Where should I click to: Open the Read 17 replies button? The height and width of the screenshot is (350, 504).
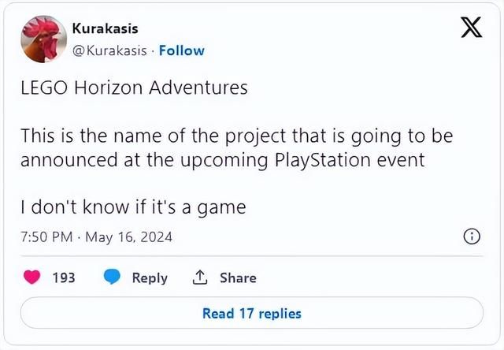[251, 313]
